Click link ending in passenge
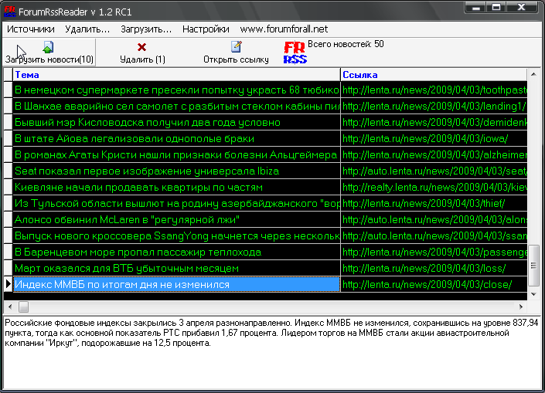 [x=434, y=252]
